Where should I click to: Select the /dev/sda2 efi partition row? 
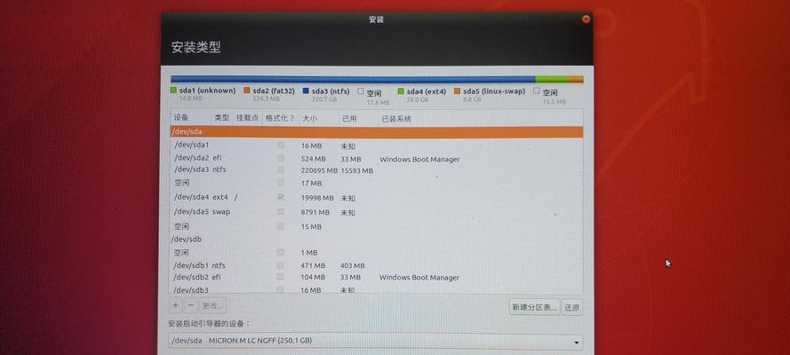(x=377, y=158)
